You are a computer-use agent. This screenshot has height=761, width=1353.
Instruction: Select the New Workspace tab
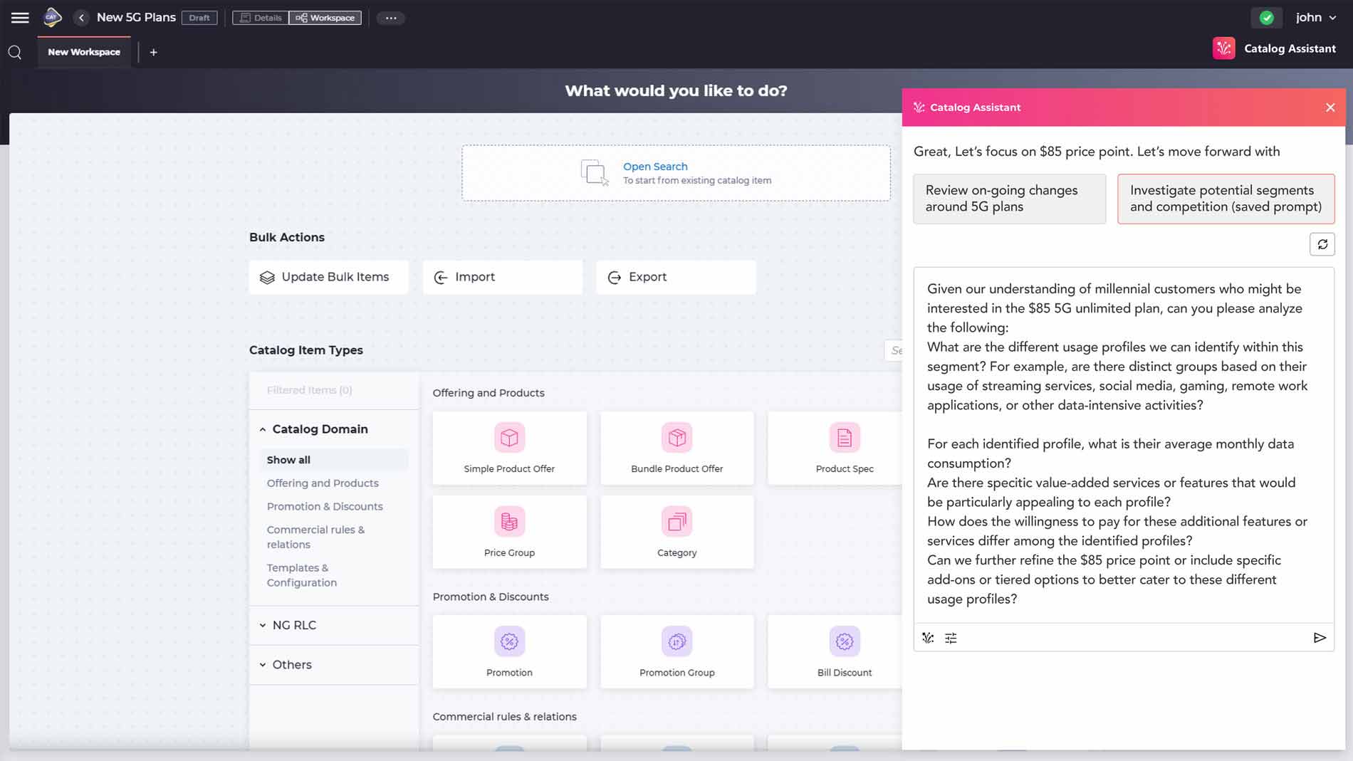coord(84,52)
